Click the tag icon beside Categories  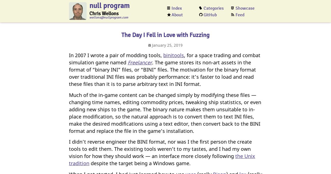pyautogui.click(x=201, y=8)
